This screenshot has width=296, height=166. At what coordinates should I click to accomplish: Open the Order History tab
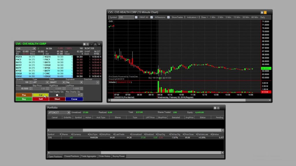[105, 156]
